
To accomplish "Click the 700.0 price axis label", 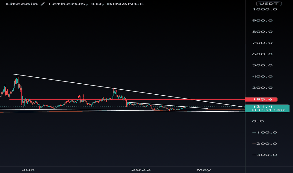I will pos(263,43).
